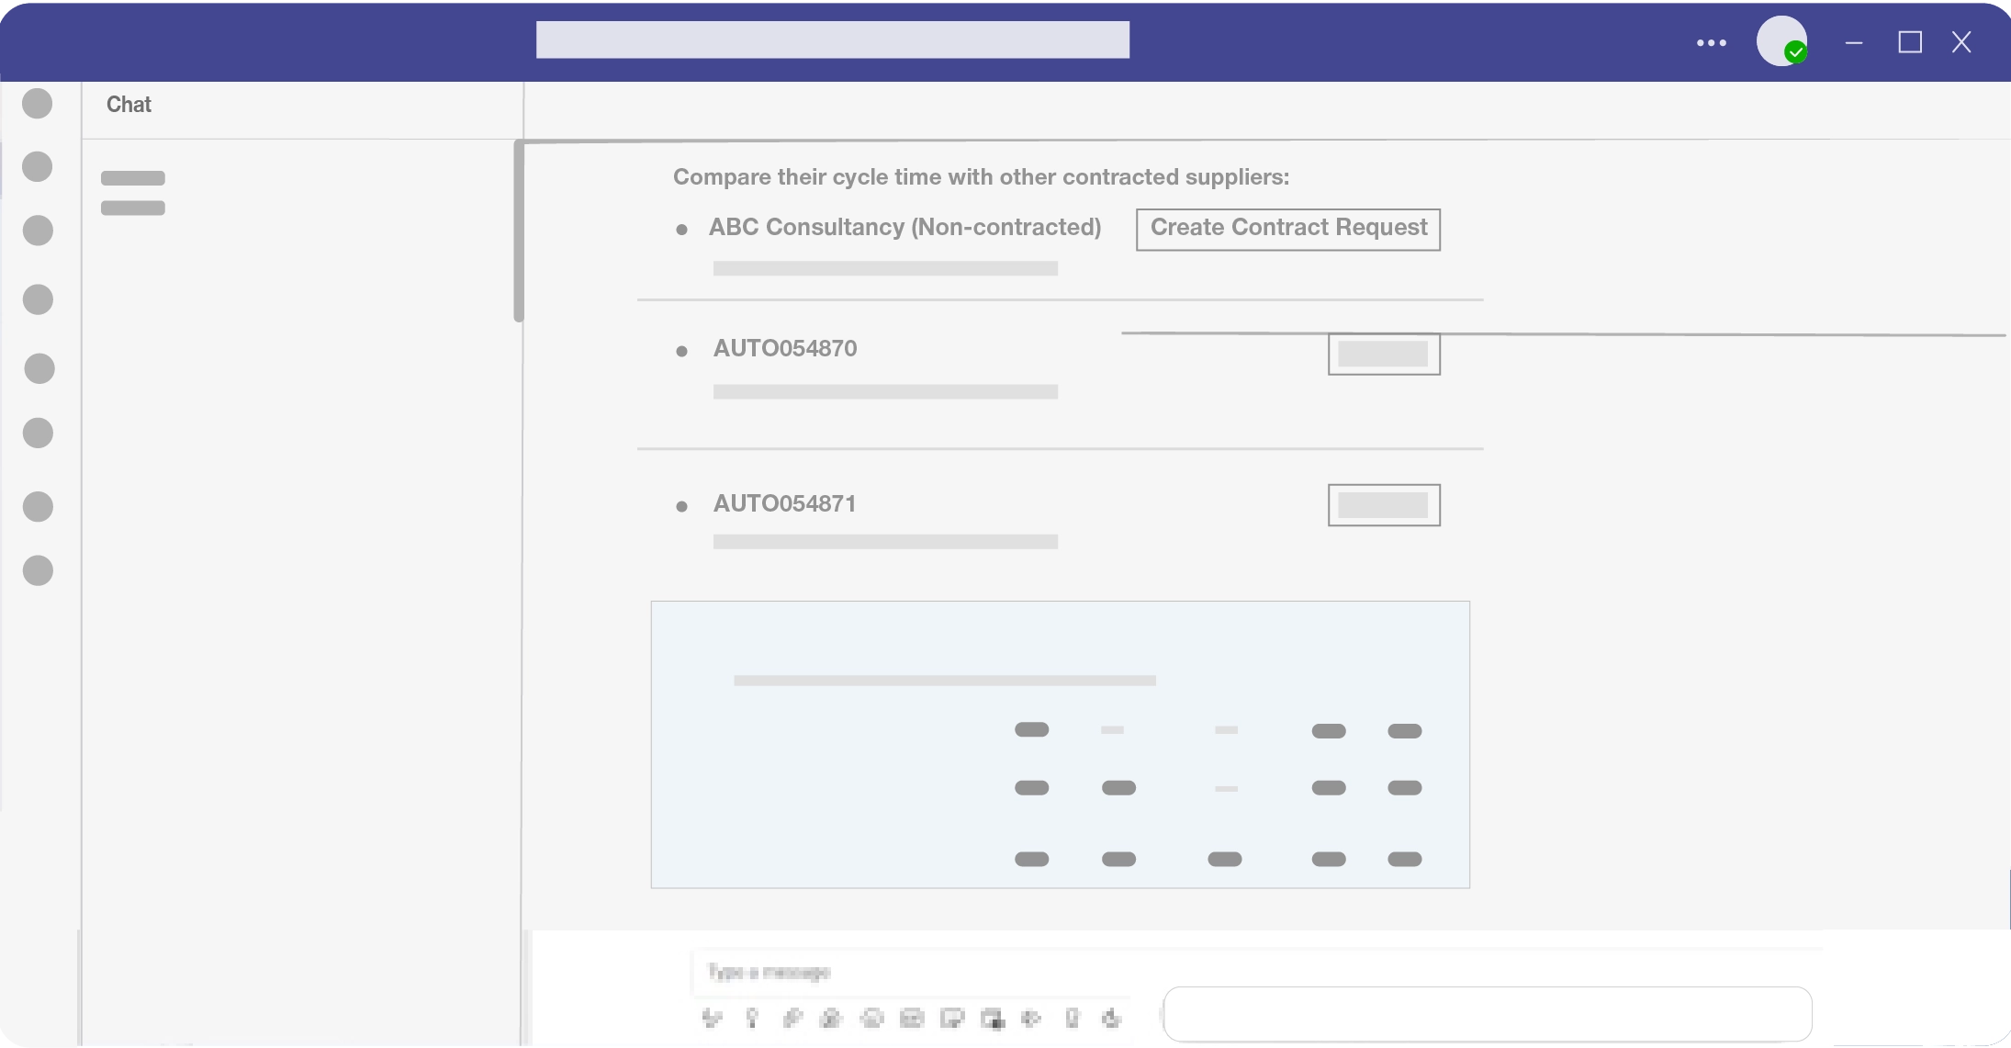Click the bottommost circle in left app rail

[38, 570]
